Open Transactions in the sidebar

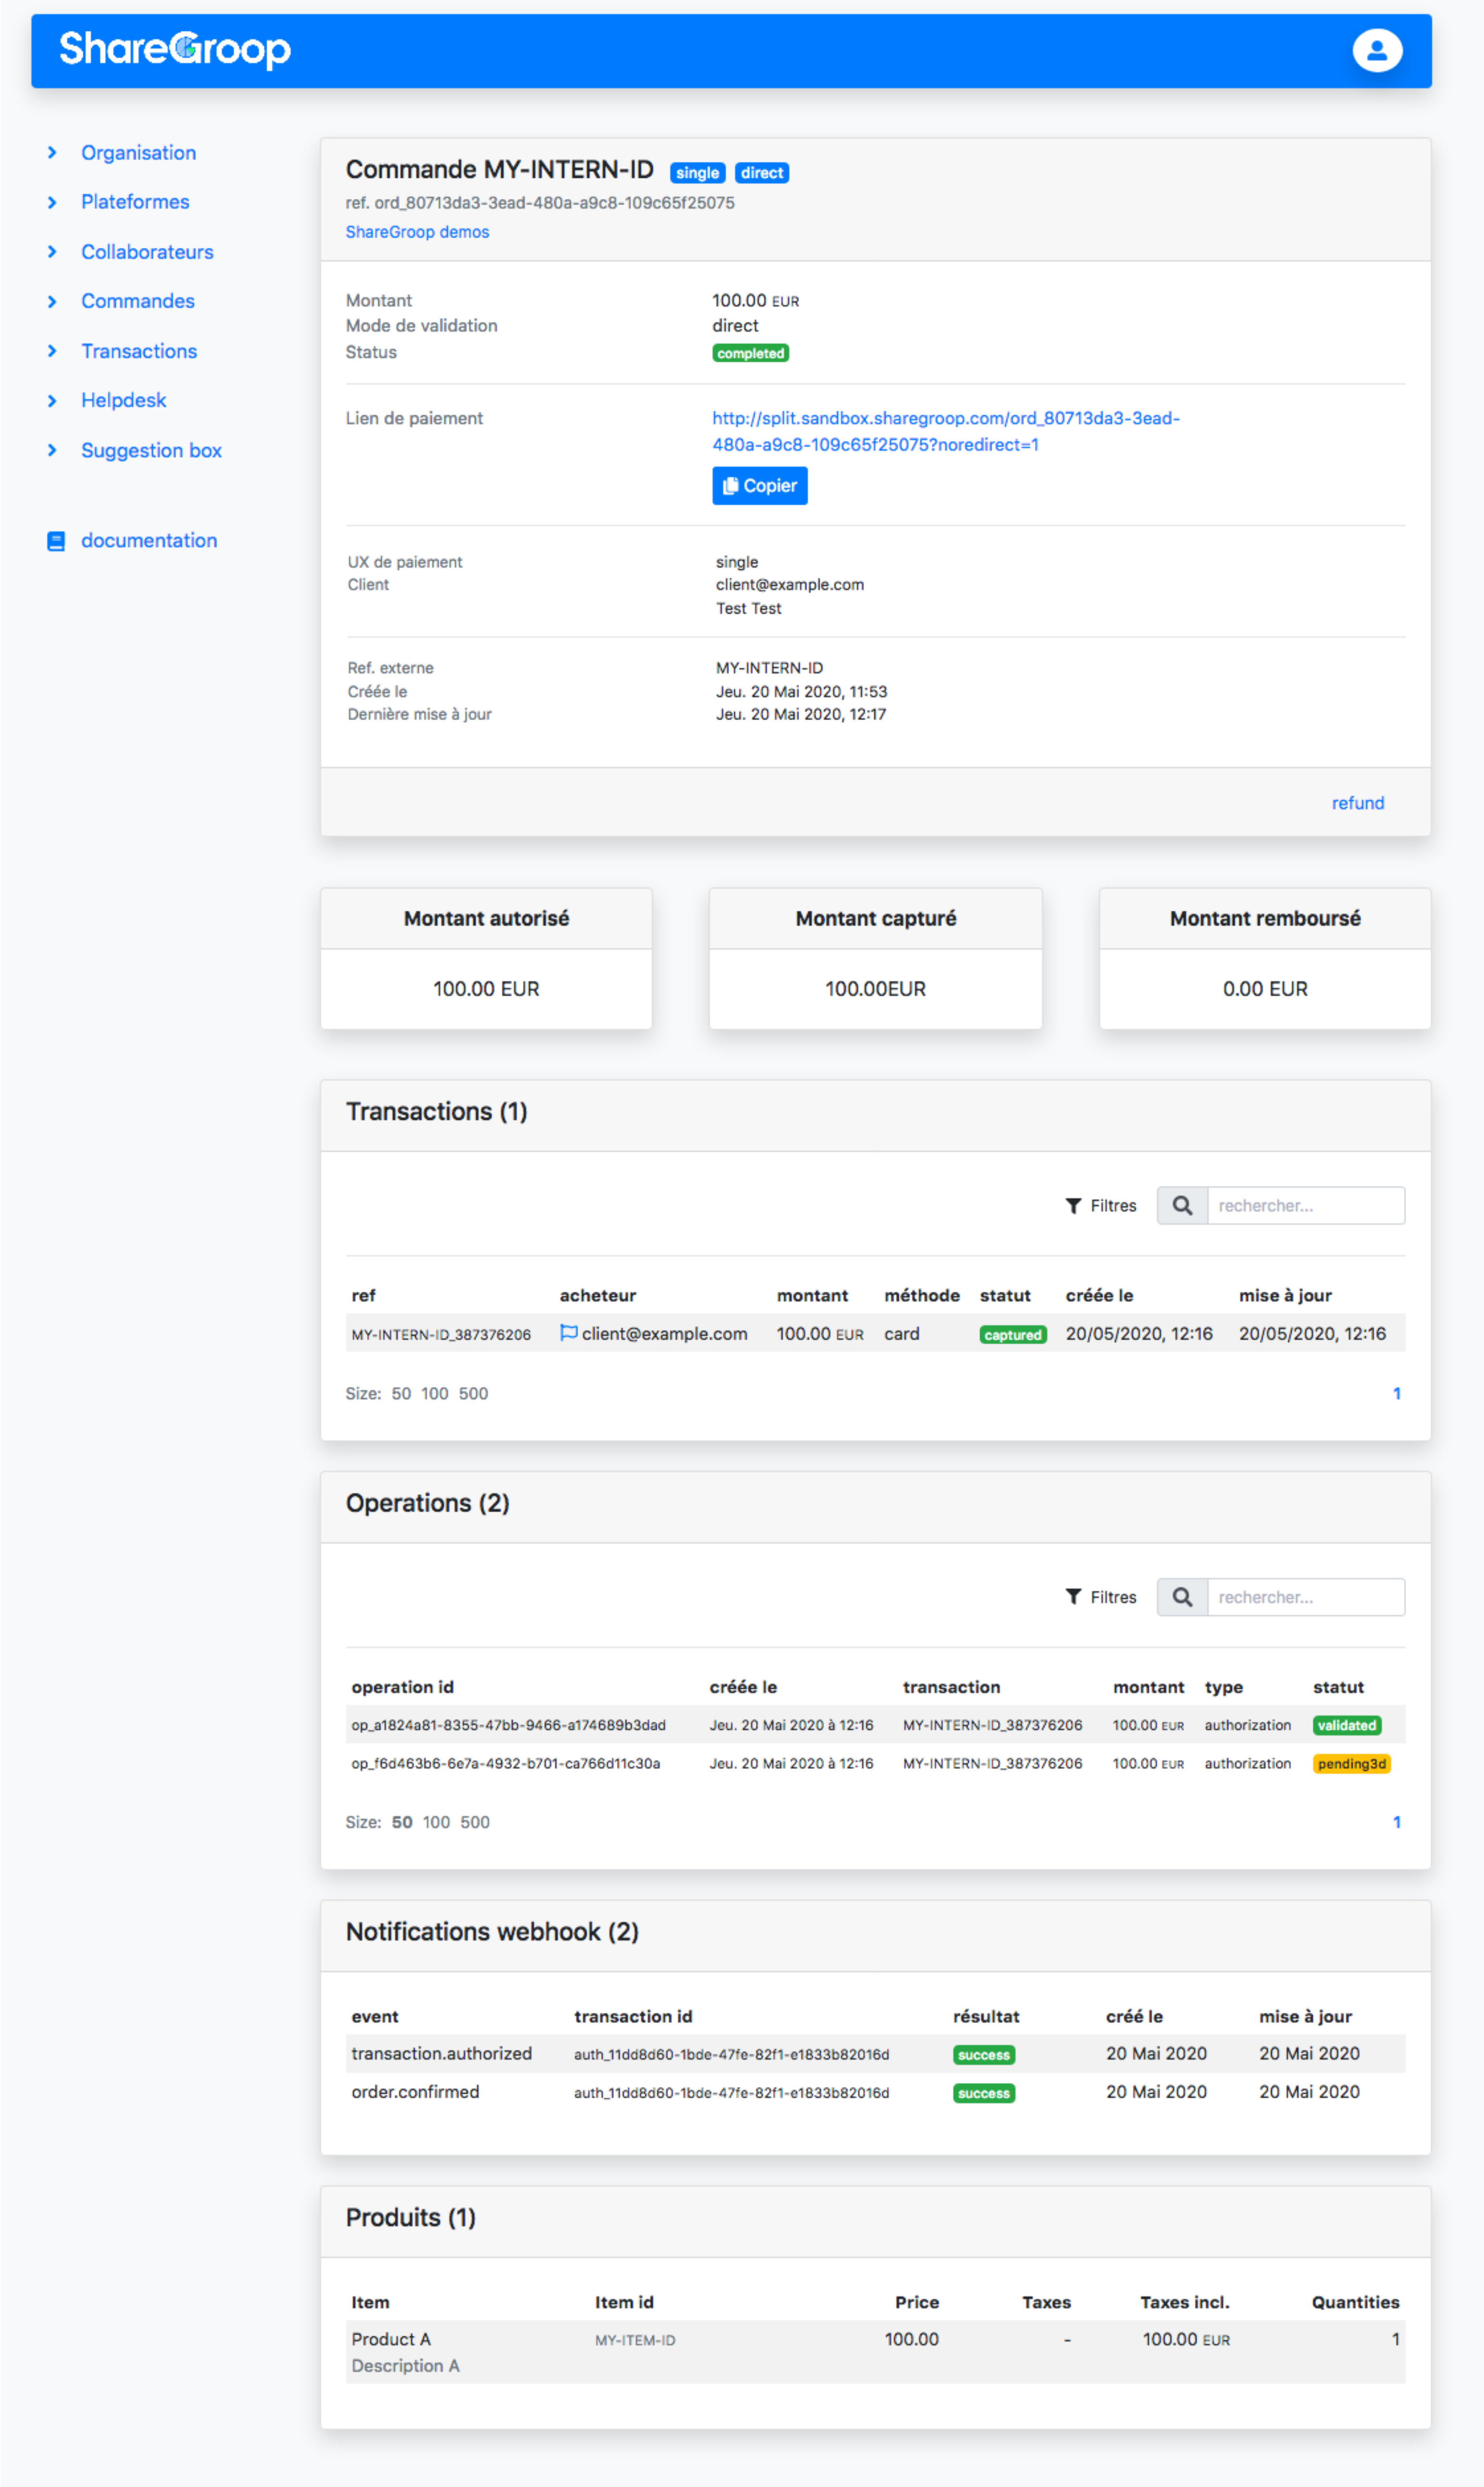click(x=139, y=351)
